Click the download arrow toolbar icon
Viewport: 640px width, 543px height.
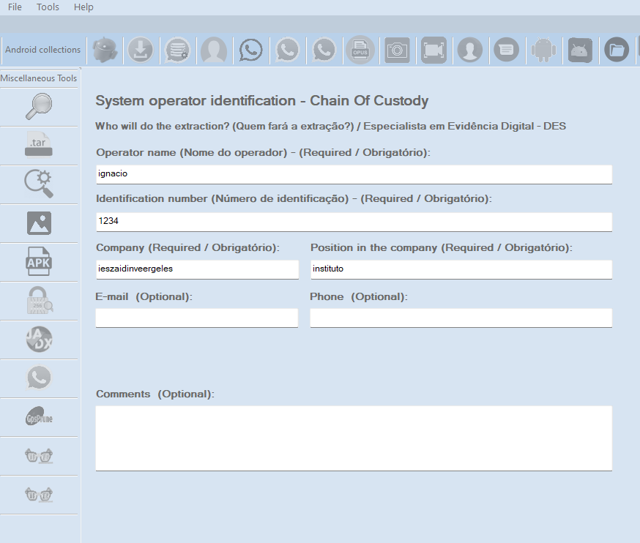(x=141, y=50)
